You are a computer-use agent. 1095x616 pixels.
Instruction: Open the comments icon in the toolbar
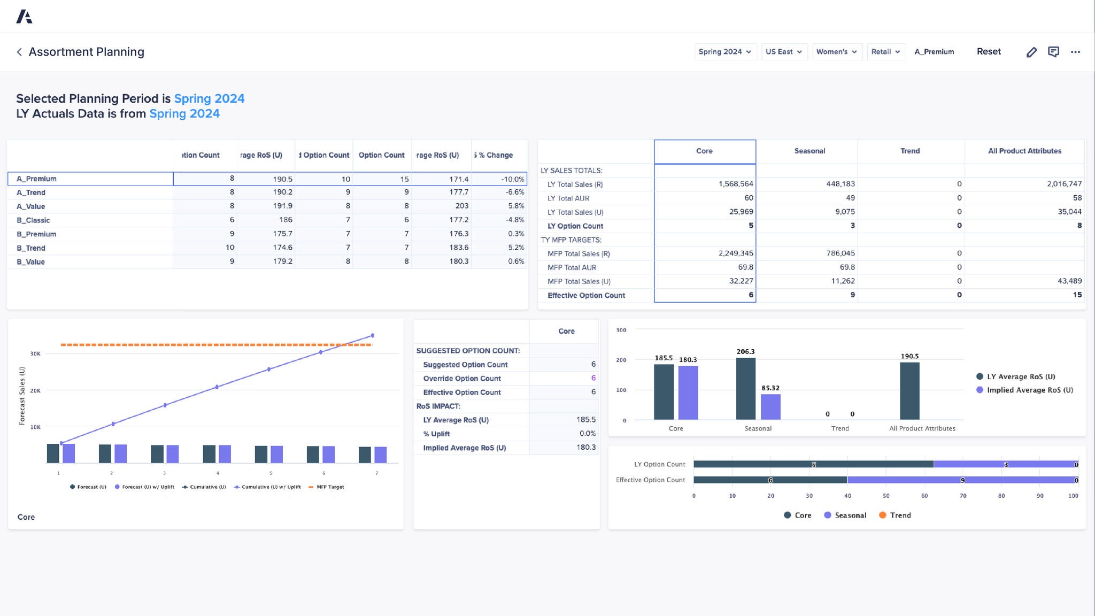1054,51
